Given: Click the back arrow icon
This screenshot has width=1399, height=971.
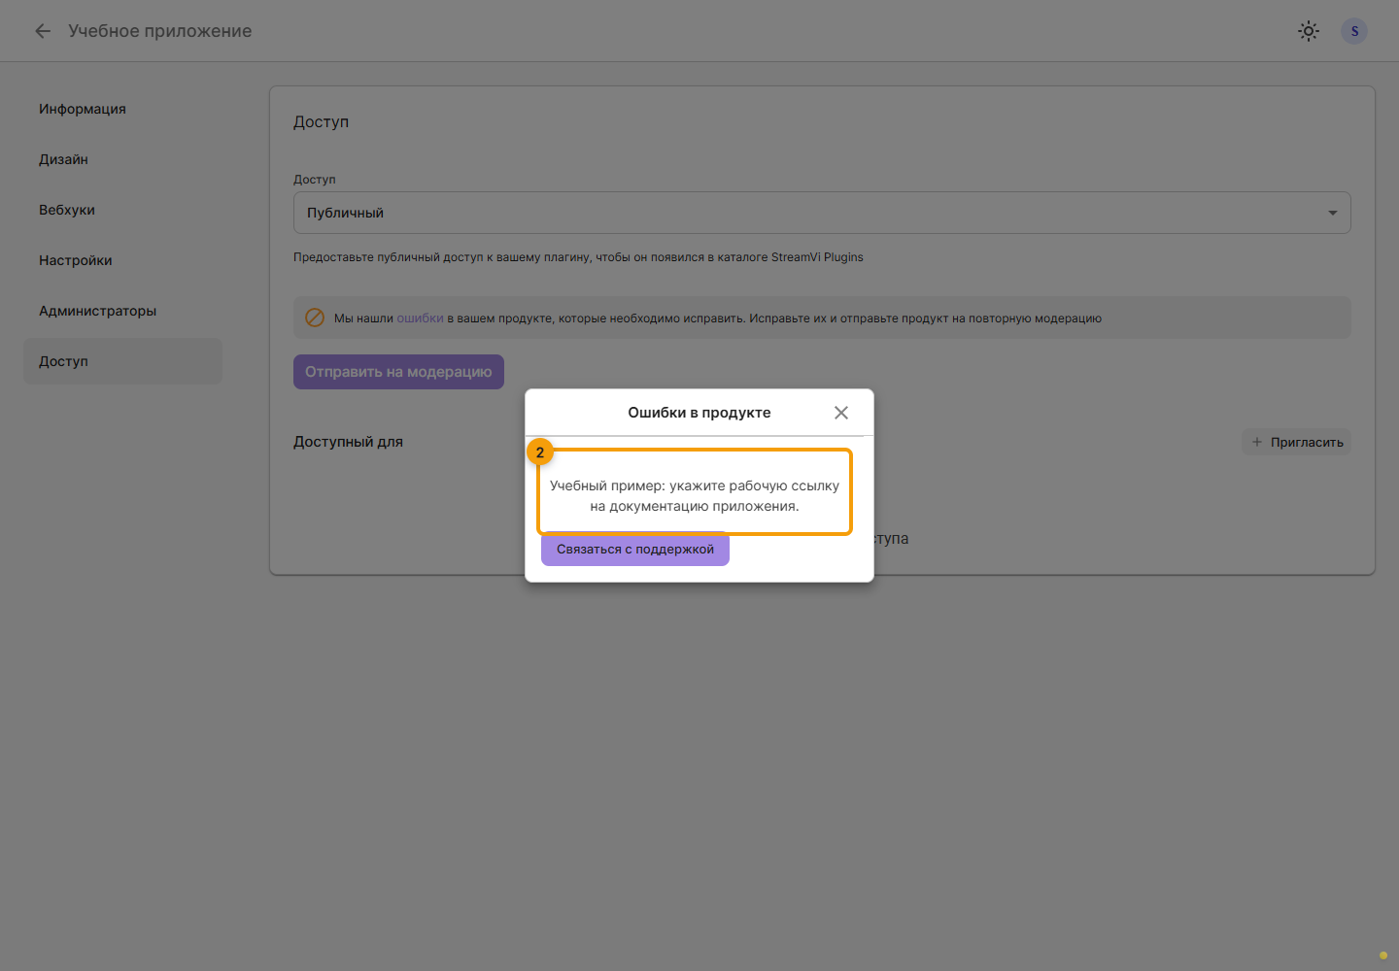Looking at the screenshot, I should pos(43,31).
